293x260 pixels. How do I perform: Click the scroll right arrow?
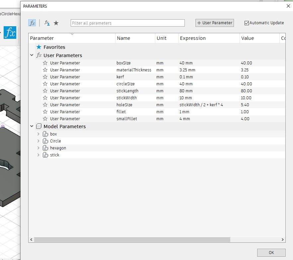click(x=282, y=239)
